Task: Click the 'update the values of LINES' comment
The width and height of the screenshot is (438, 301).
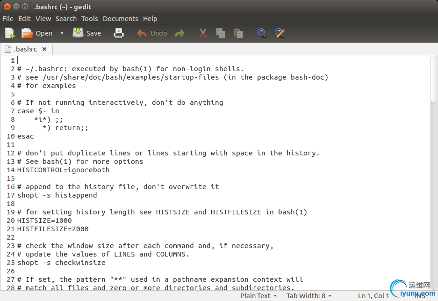Action: point(103,254)
